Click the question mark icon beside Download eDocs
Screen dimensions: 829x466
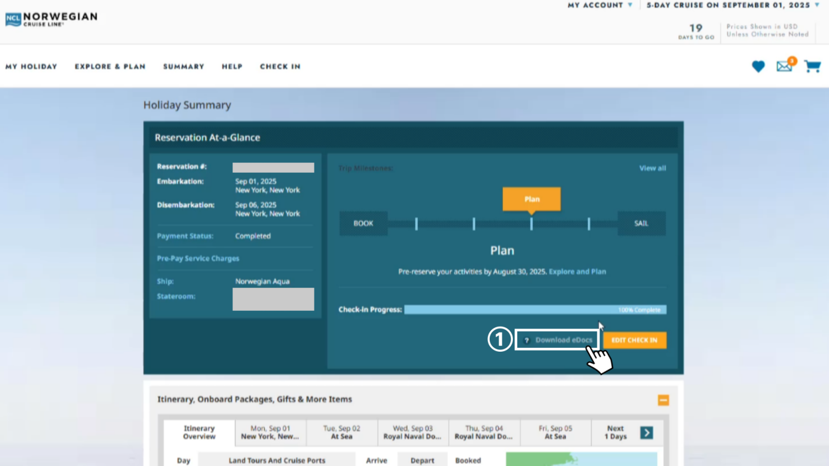pos(527,340)
